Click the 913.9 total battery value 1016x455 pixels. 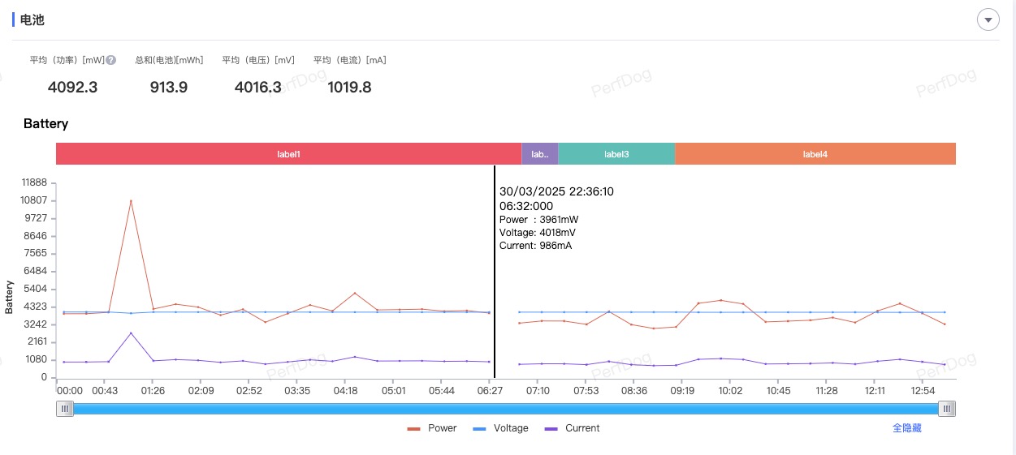point(168,88)
